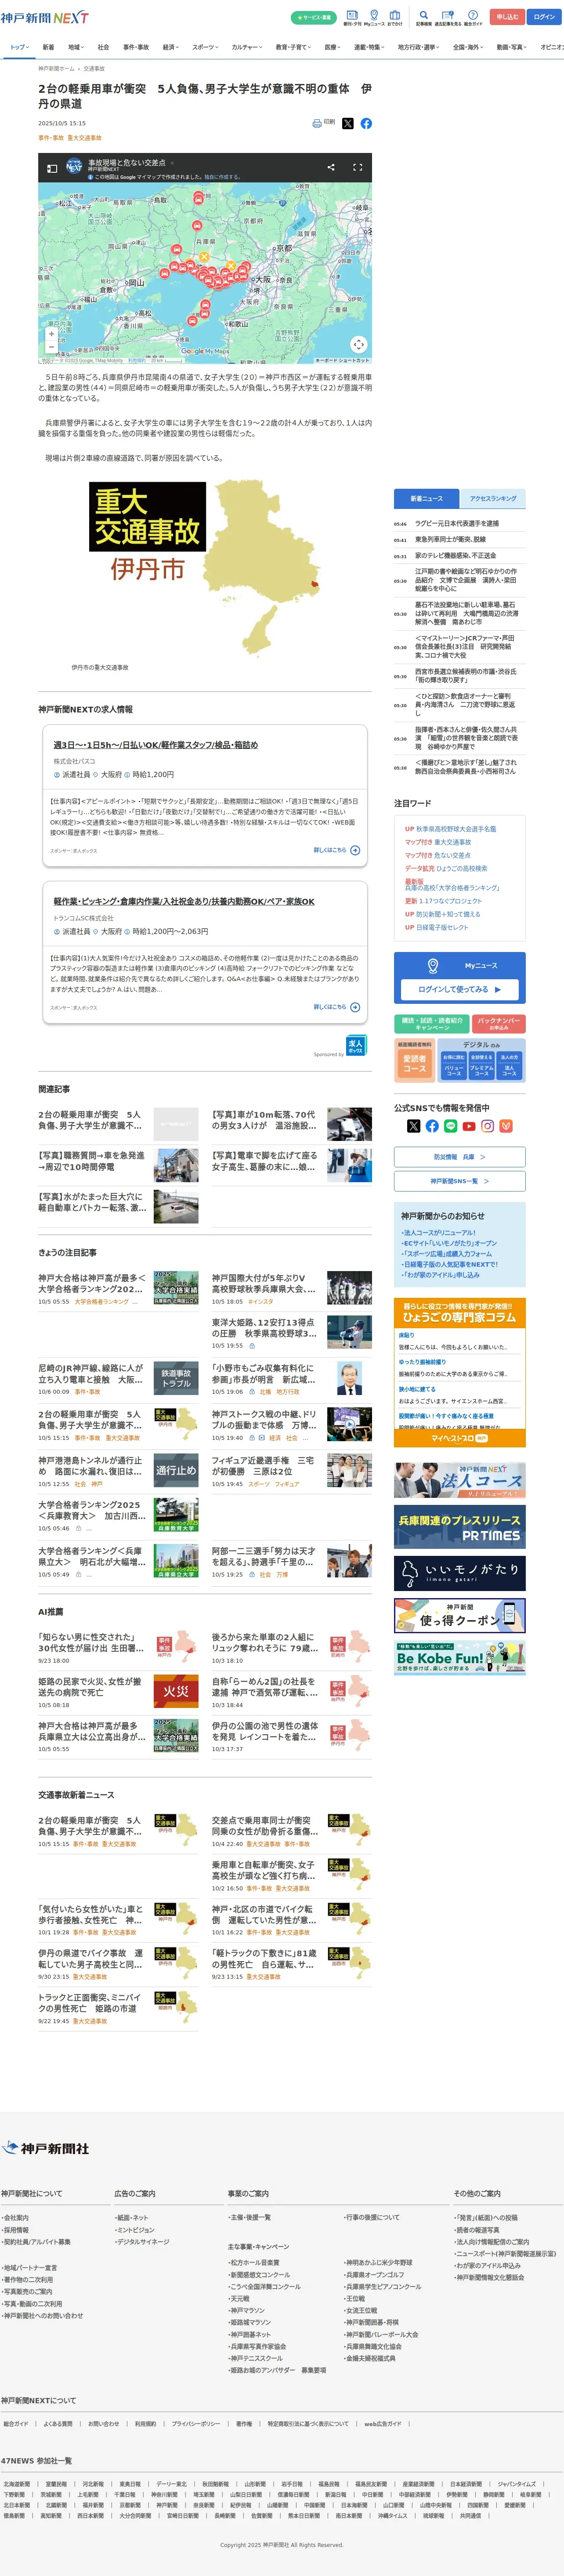
Task: Click the バックナンバー お申込み banner
Action: tap(498, 1024)
